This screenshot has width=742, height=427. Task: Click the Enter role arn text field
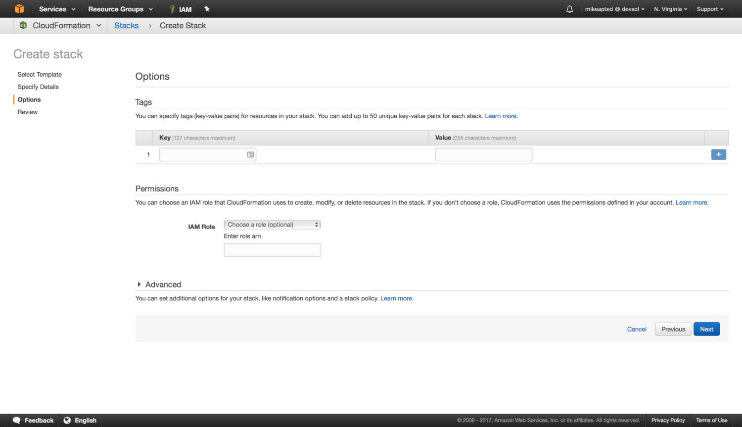click(x=272, y=250)
